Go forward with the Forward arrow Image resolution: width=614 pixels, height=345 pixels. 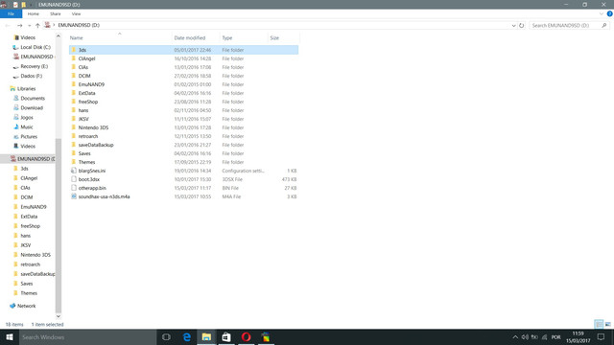tap(19, 25)
